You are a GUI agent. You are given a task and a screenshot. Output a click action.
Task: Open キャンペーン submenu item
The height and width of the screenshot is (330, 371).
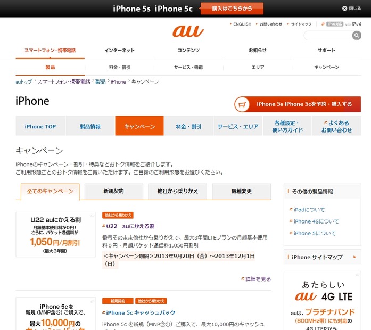click(x=326, y=67)
